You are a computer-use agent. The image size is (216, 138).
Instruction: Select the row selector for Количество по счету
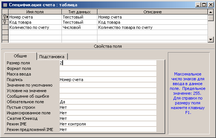pos(5,27)
